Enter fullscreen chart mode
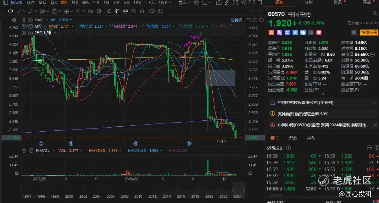The height and width of the screenshot is (203, 379). [235, 3]
